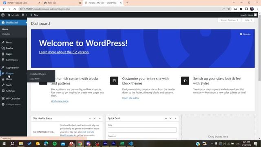This screenshot has height=147, width=261.
Task: Share this page icon in address bar
Action: pyautogui.click(x=223, y=9)
